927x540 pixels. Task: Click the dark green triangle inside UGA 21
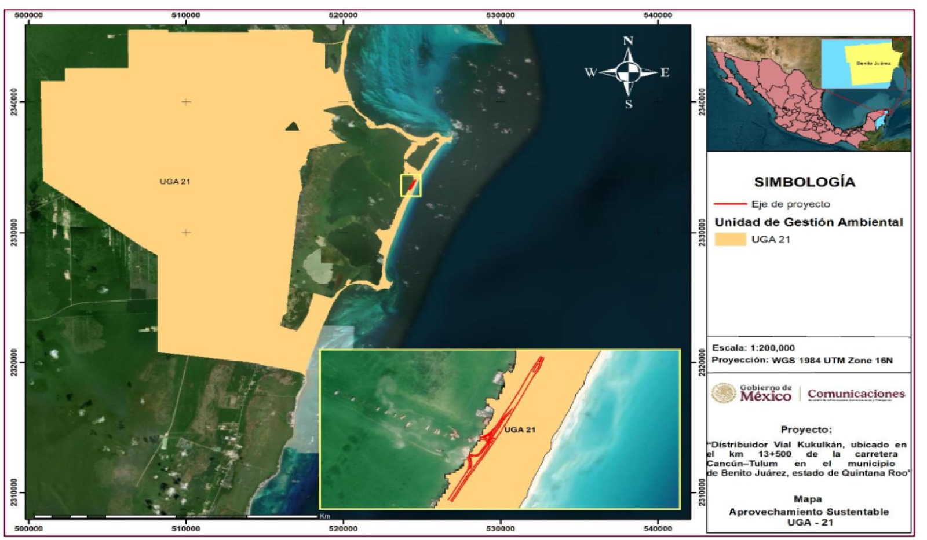click(292, 126)
